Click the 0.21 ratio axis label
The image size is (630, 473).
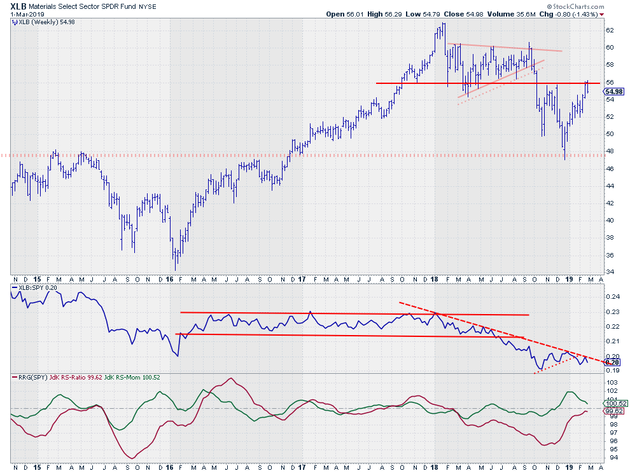(x=612, y=341)
